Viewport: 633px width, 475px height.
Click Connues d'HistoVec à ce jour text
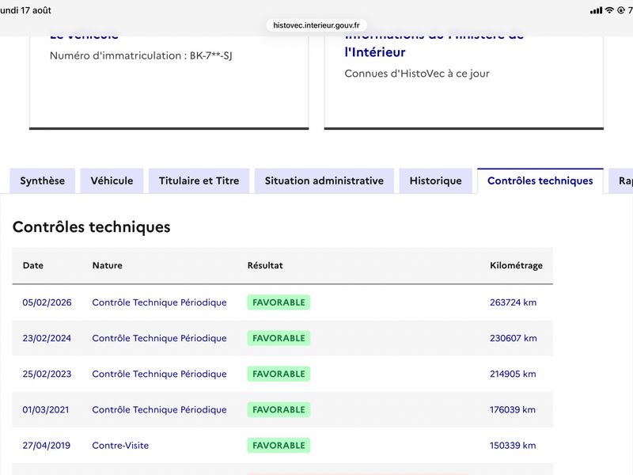[x=417, y=74]
